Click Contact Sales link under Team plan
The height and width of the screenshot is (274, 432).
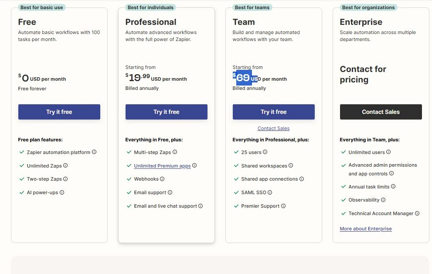[273, 128]
